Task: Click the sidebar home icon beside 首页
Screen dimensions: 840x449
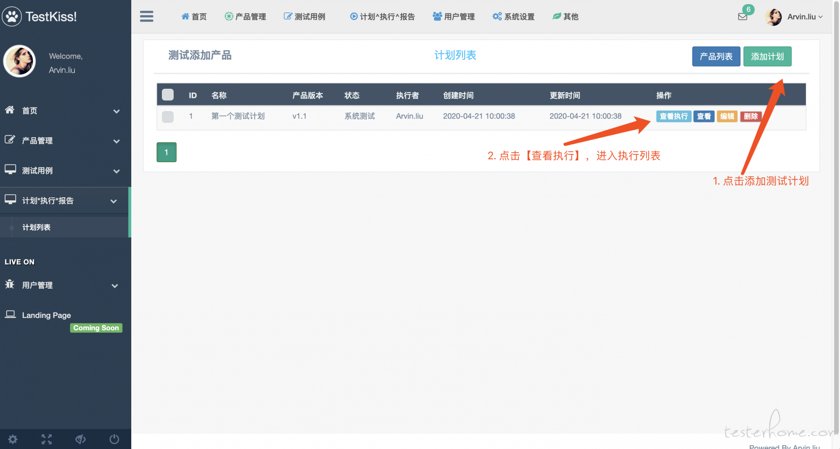Action: tap(10, 110)
